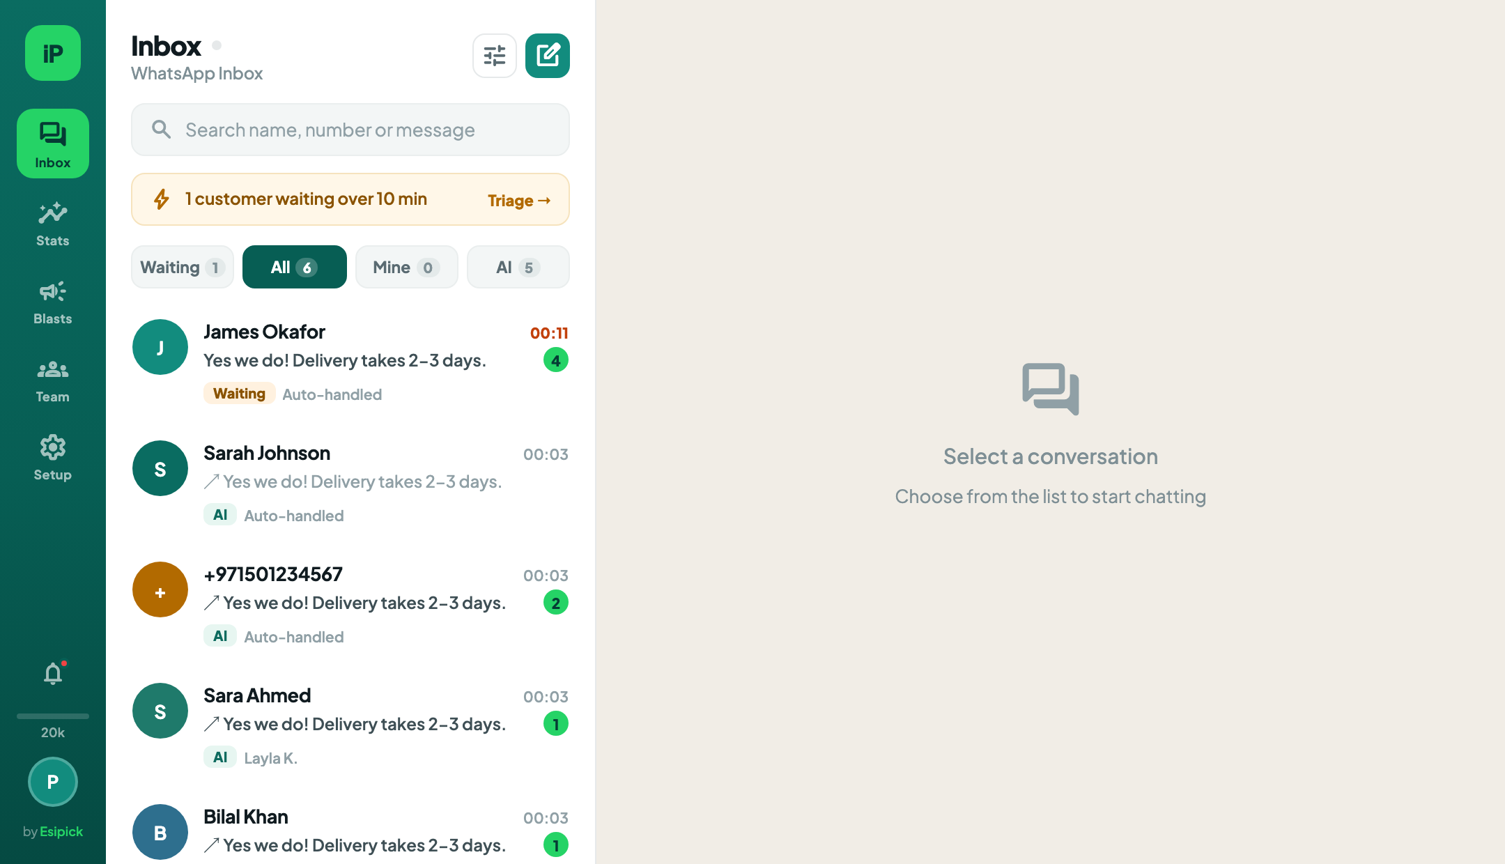Switch to the Mine tab

coord(407,267)
